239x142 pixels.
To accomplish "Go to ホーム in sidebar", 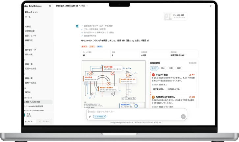I will pos(28,17).
